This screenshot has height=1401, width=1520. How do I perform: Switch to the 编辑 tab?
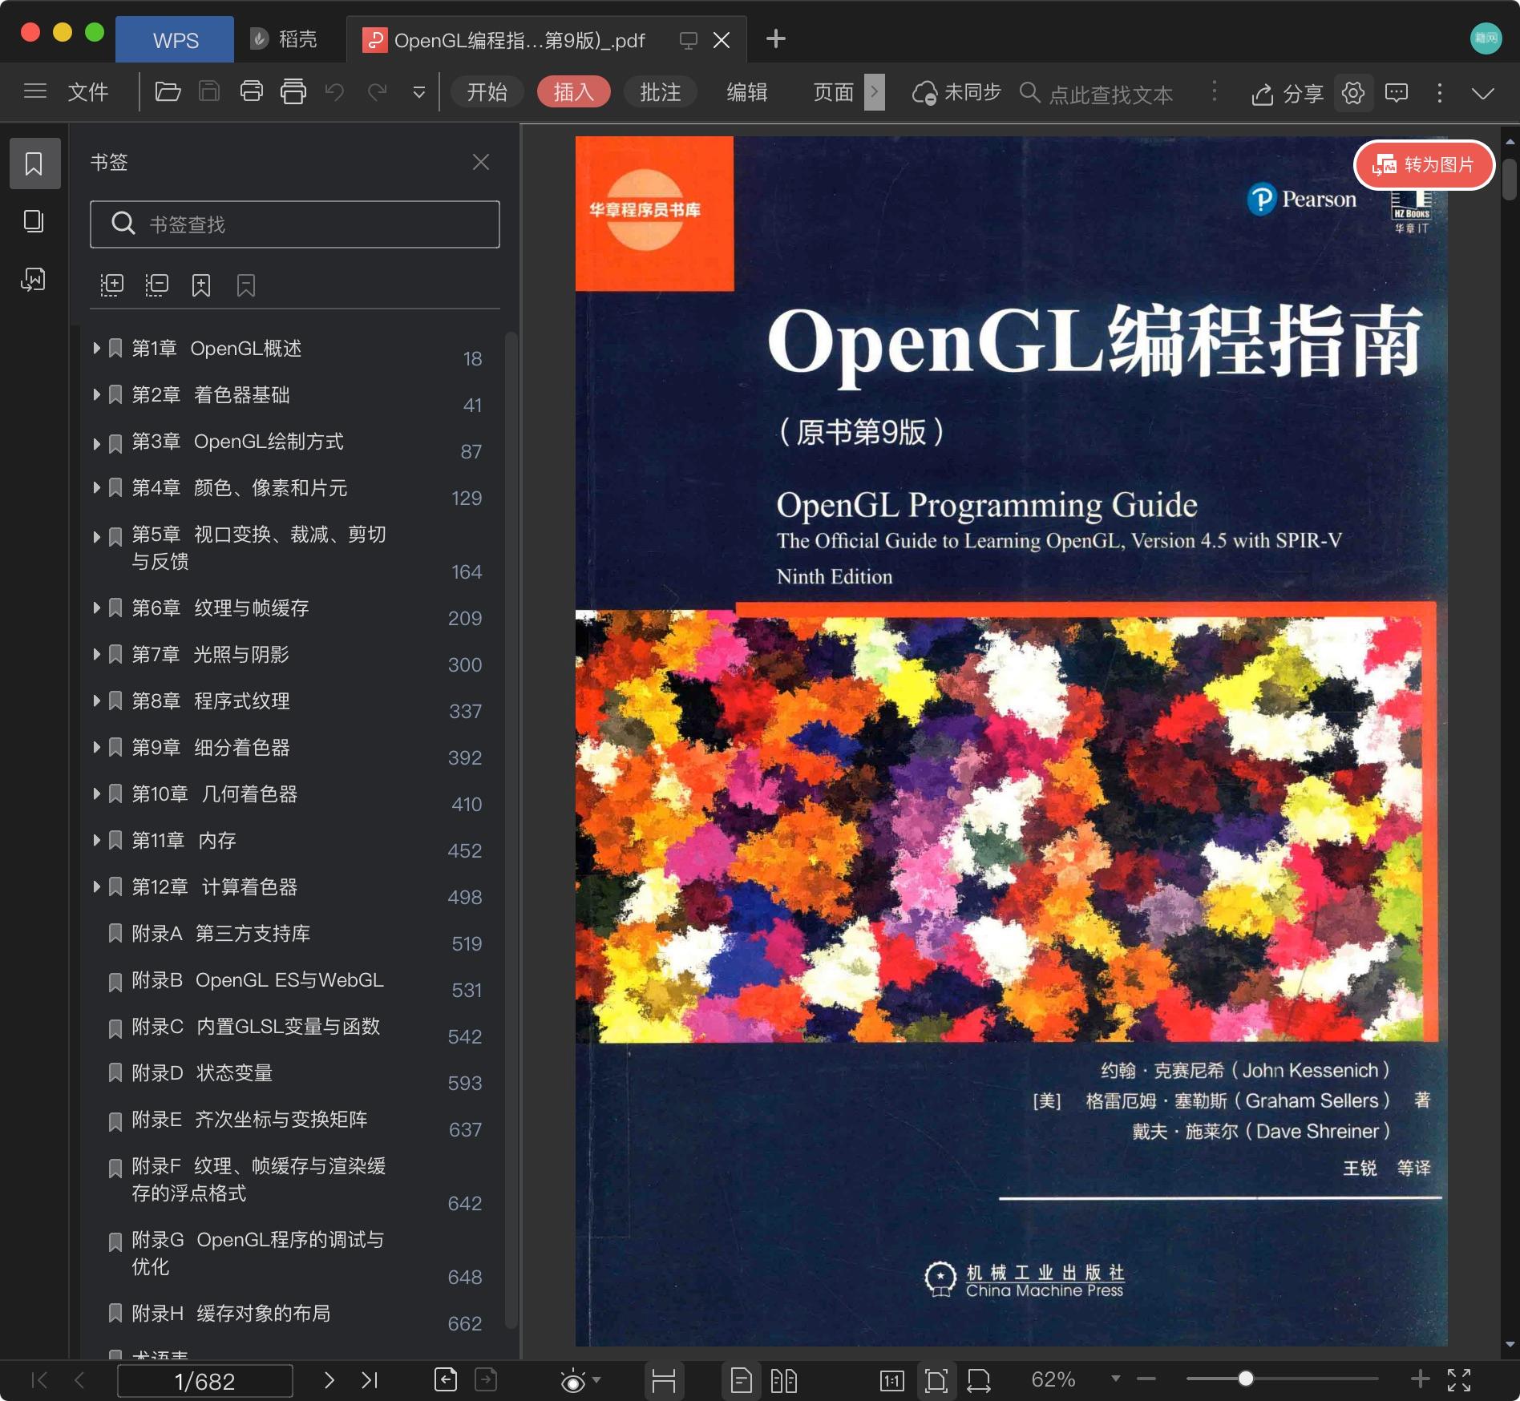point(746,92)
